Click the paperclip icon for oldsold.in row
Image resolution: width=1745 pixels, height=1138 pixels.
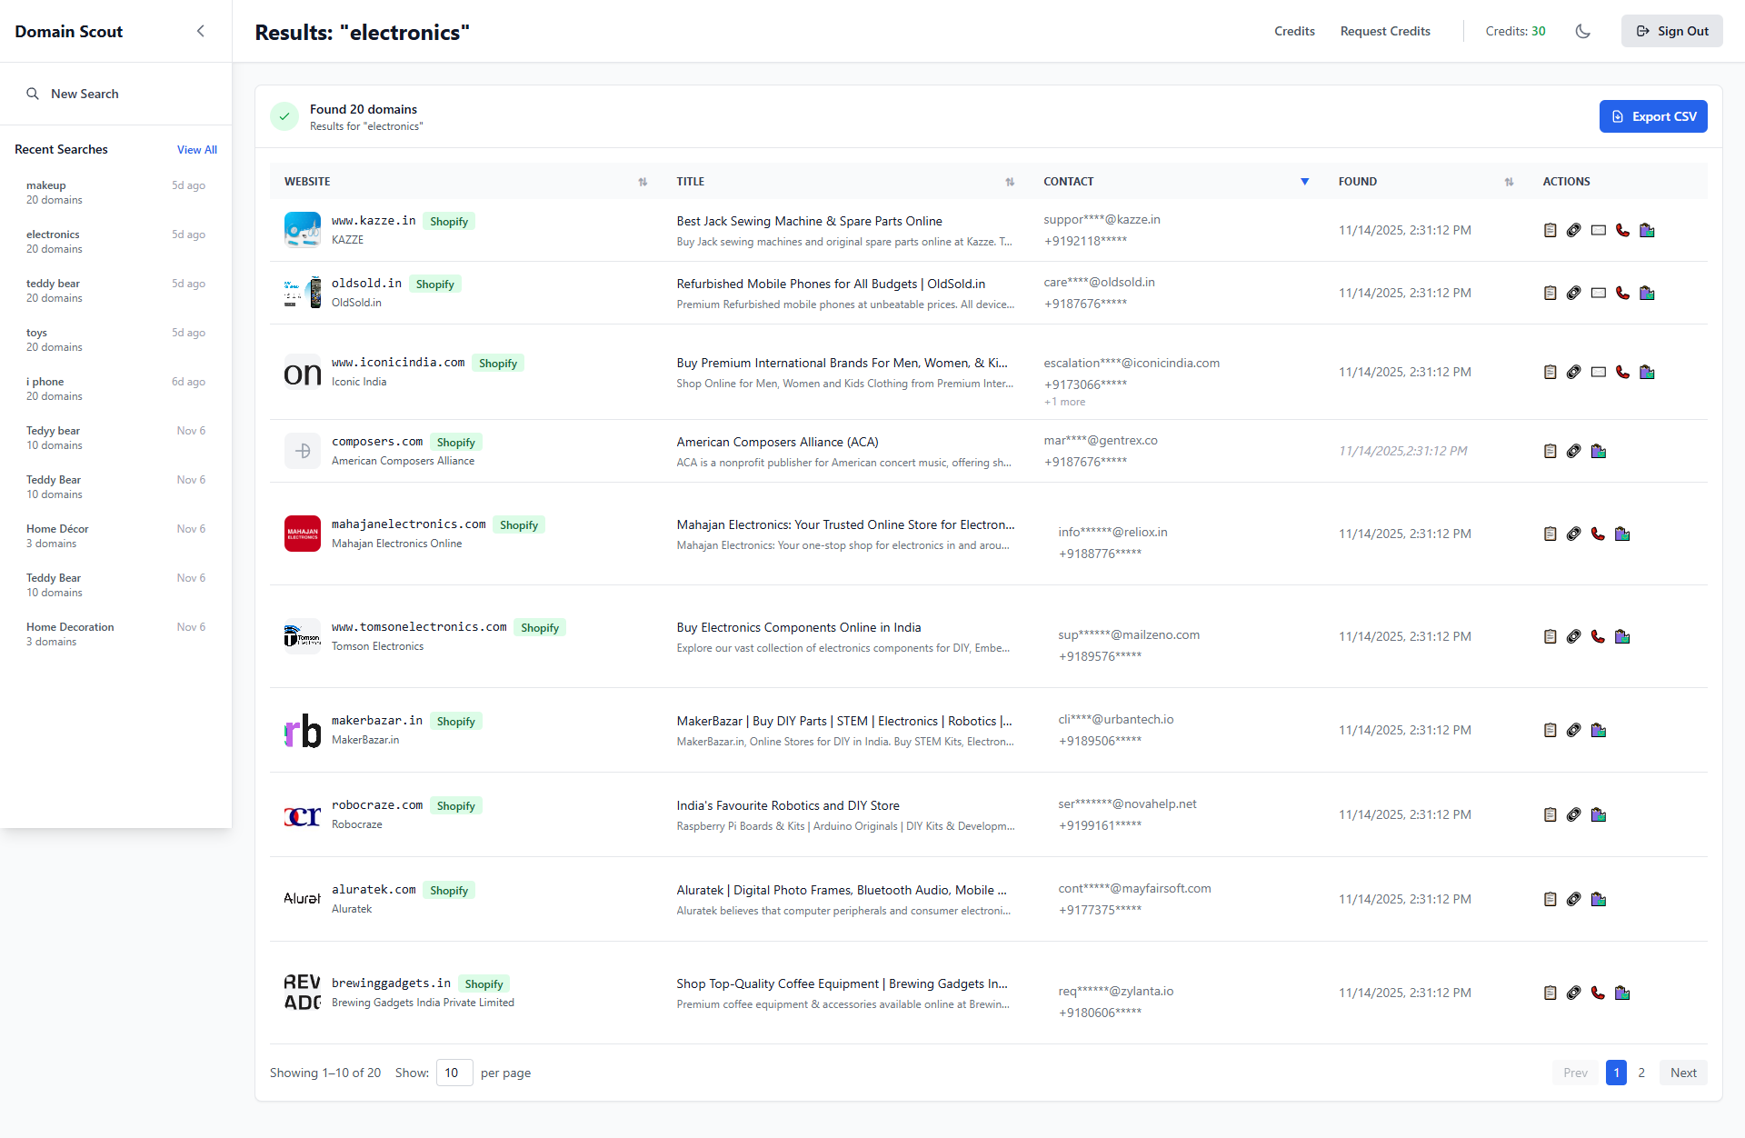[1574, 293]
